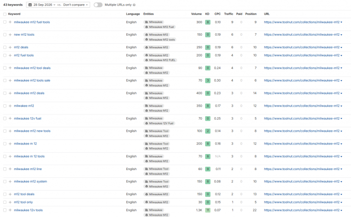Click Milwaukee 12V Fuel entity tag
This screenshot has width=351, height=217.
click(159, 123)
